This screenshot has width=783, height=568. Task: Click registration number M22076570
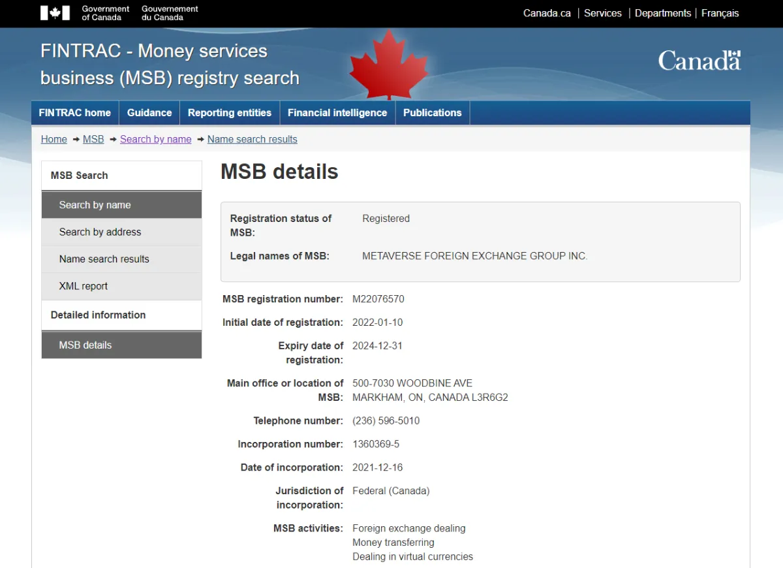pyautogui.click(x=378, y=299)
